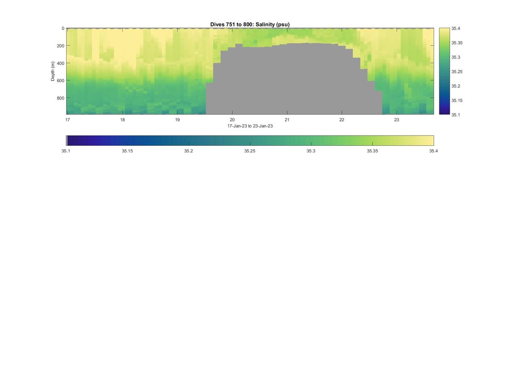The height and width of the screenshot is (375, 509).
Task: Select the "Depth (m)" y-axis label
Action: [53, 71]
